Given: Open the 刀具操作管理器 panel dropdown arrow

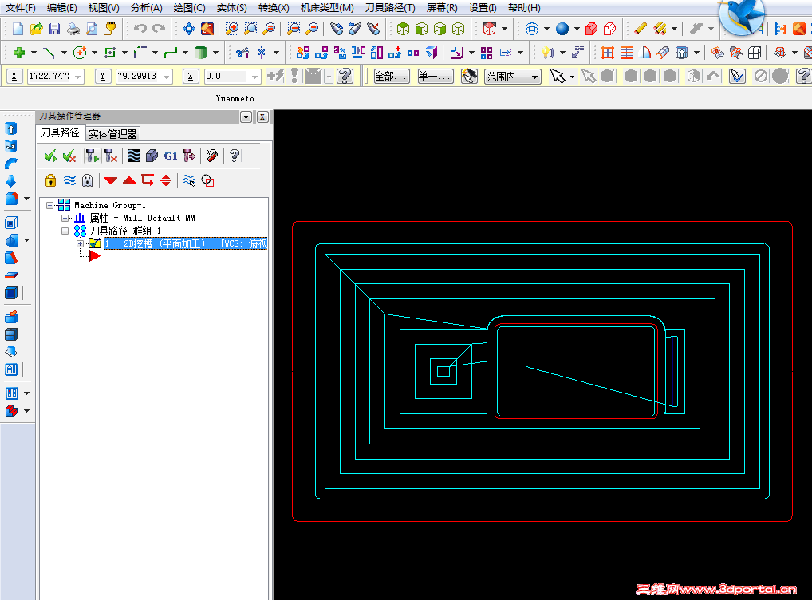Looking at the screenshot, I should point(246,116).
